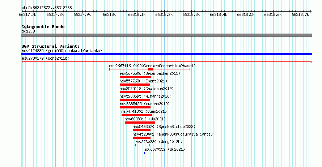Open nsv3525118 (Chaisson2019) label
Viewport: 322px width, 167px height.
[147, 89]
